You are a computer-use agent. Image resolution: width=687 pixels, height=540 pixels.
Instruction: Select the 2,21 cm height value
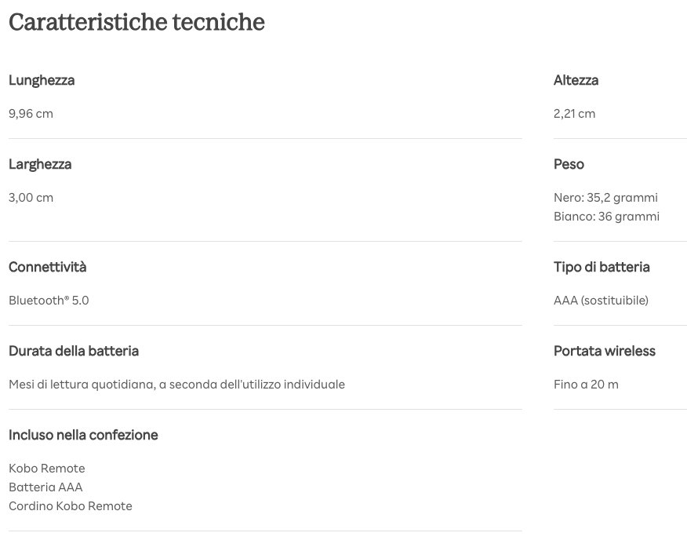(574, 114)
